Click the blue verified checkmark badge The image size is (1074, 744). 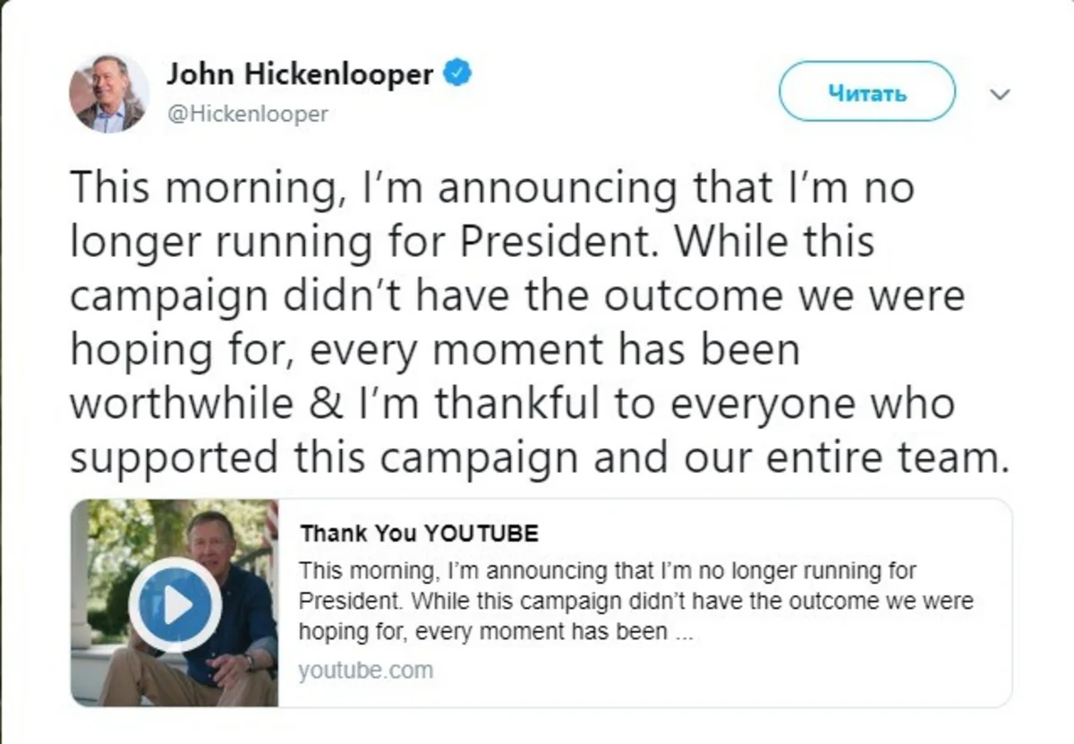[458, 73]
